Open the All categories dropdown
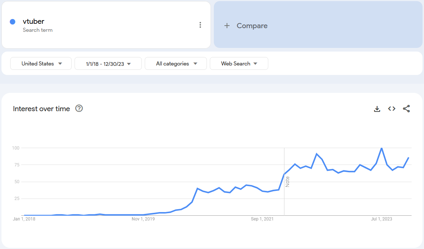The height and width of the screenshot is (249, 424). pyautogui.click(x=176, y=64)
